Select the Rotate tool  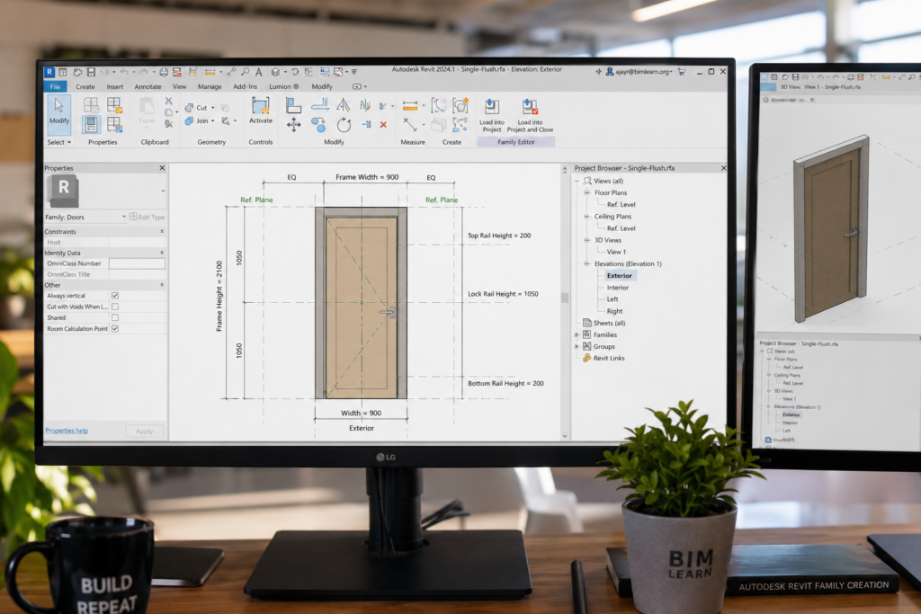[344, 124]
